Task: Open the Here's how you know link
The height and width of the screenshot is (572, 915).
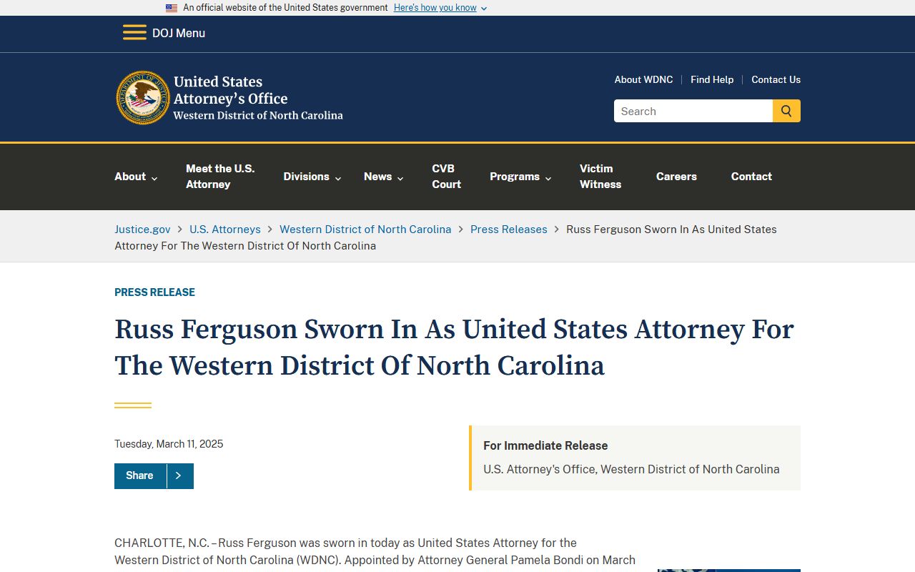Action: (435, 8)
